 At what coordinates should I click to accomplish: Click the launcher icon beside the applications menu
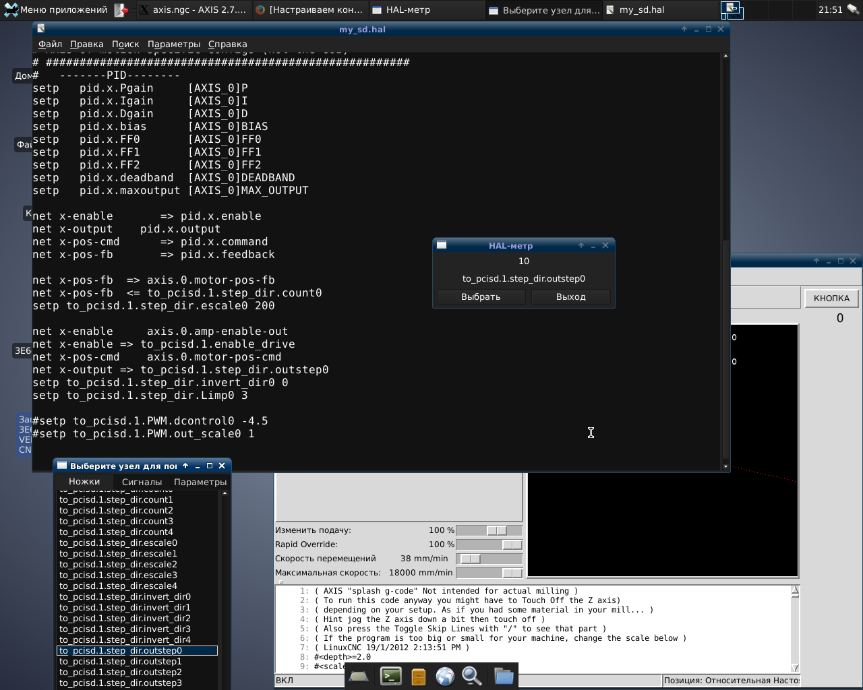click(121, 9)
